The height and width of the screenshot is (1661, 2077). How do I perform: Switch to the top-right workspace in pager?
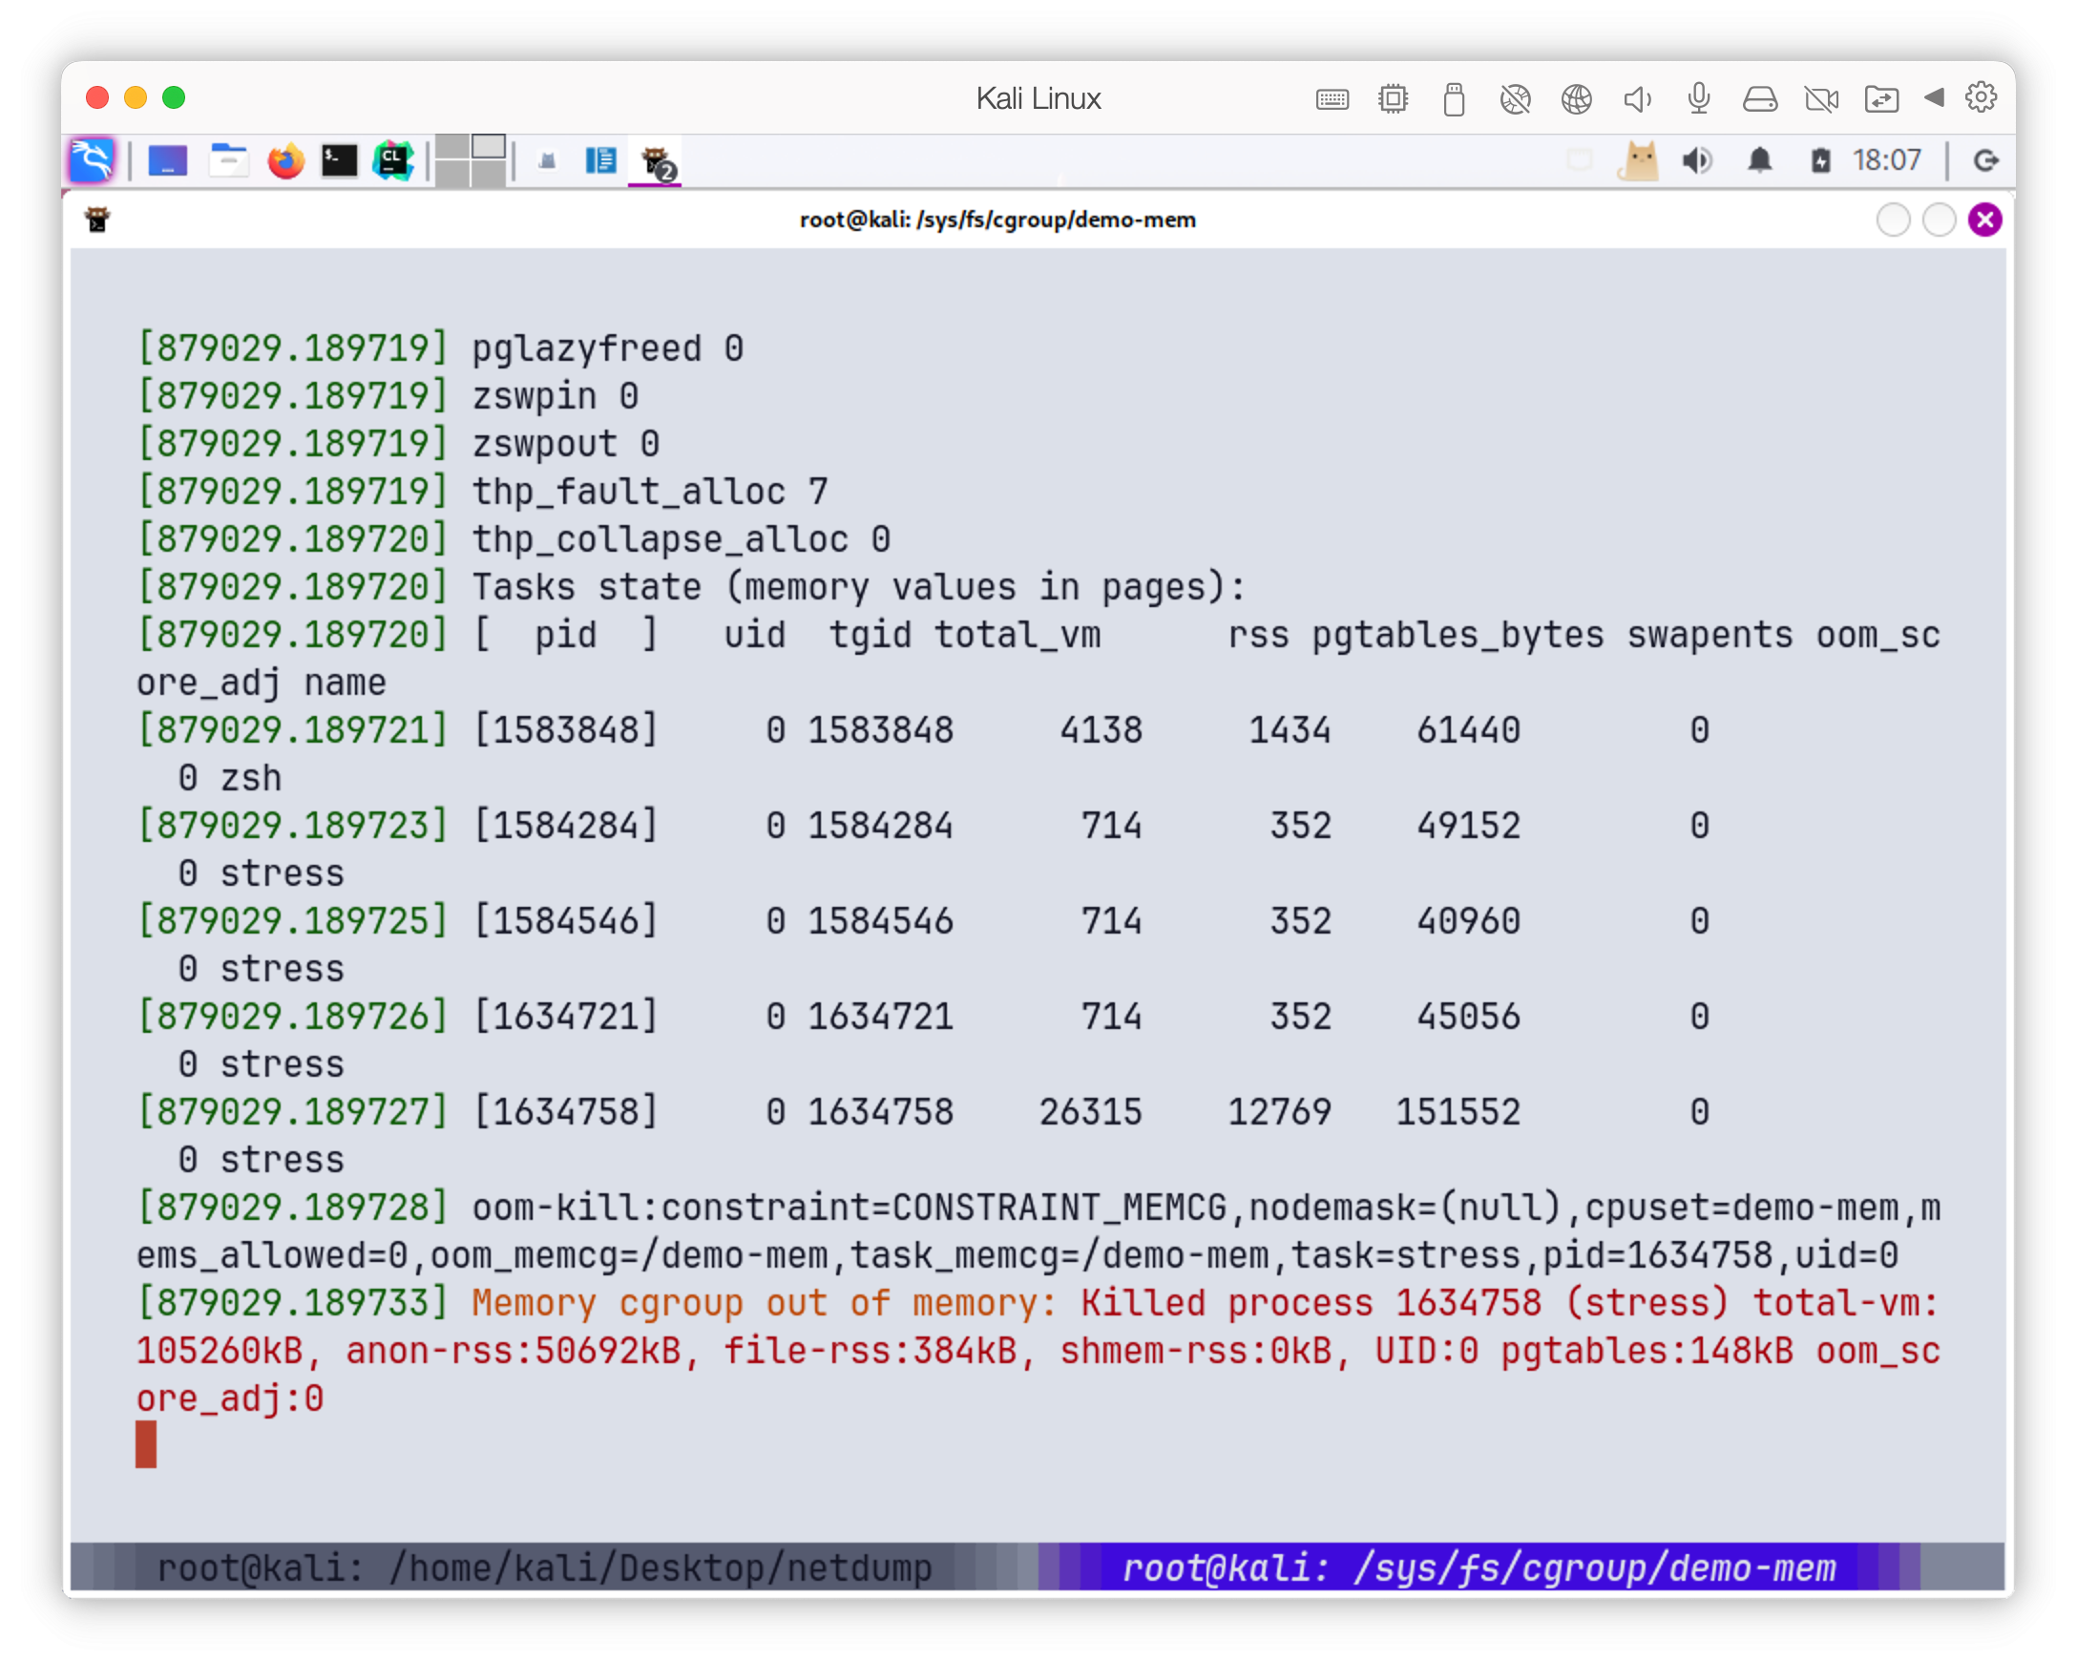(x=489, y=146)
